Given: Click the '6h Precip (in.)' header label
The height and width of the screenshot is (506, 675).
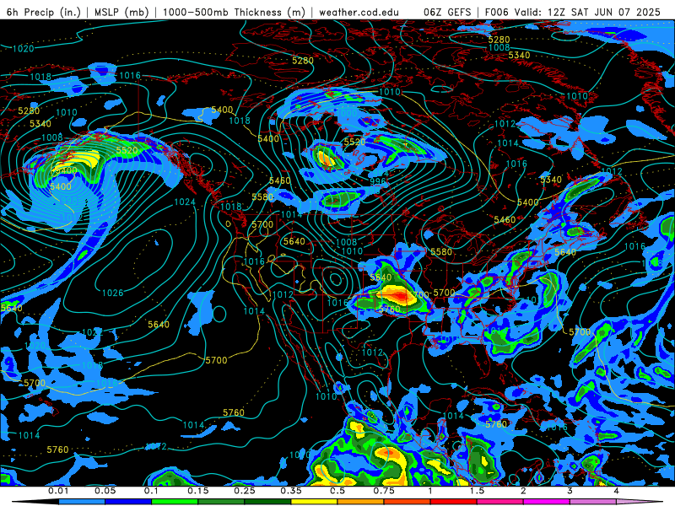Looking at the screenshot, I should [44, 12].
